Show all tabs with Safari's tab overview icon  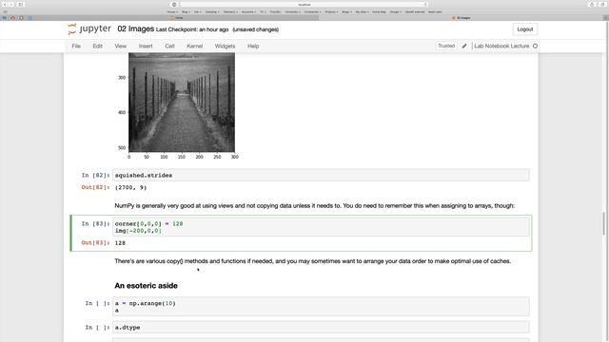[602, 4]
